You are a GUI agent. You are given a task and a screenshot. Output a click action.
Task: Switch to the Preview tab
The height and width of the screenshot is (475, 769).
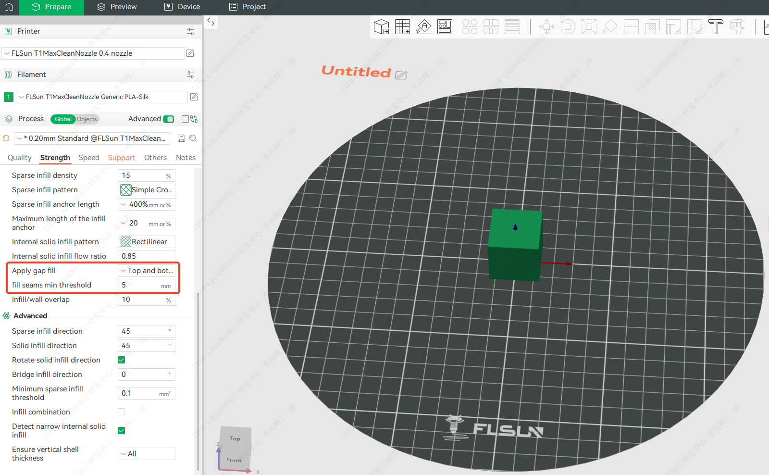[x=117, y=7]
